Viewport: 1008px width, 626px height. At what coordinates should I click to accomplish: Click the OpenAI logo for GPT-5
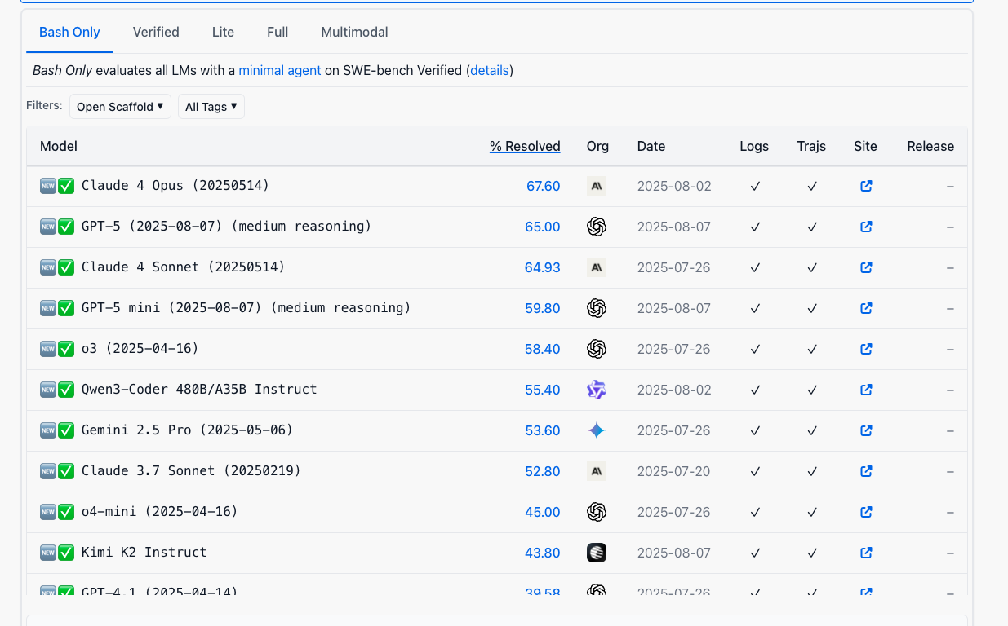point(596,227)
